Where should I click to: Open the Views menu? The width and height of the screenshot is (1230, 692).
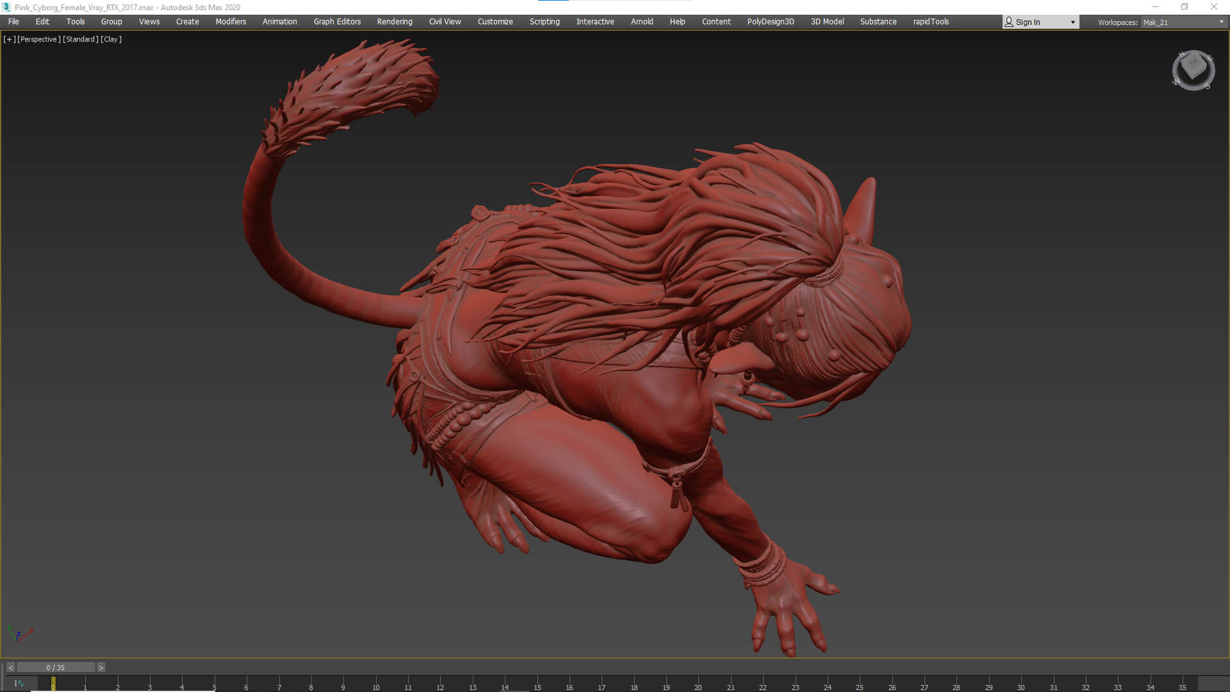pyautogui.click(x=149, y=22)
